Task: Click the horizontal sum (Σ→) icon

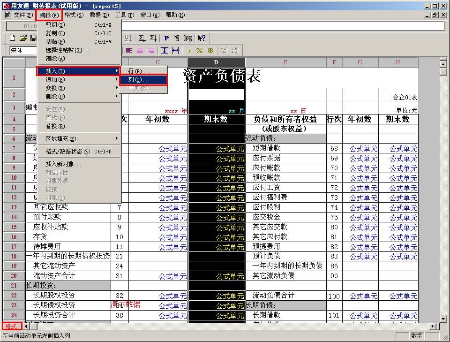Action: [x=142, y=38]
